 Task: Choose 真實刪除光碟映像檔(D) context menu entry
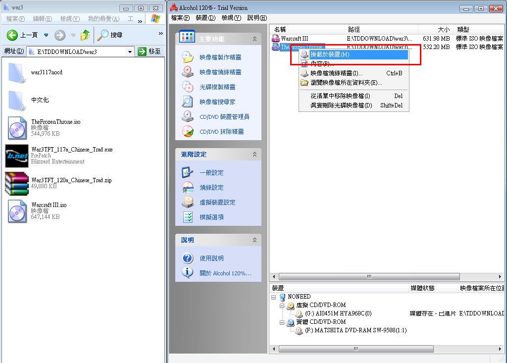(x=354, y=105)
